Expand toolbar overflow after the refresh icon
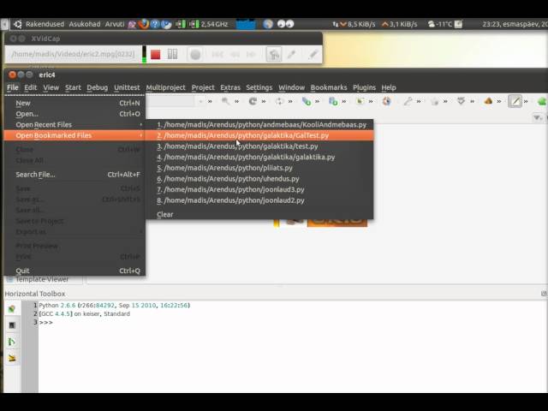Viewport: 548px width, 411px height. pyautogui.click(x=264, y=101)
